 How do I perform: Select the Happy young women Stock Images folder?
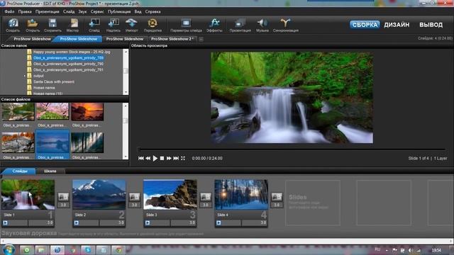72,52
